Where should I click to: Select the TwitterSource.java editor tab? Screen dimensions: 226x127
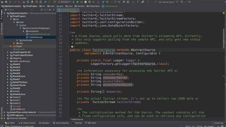point(68,10)
